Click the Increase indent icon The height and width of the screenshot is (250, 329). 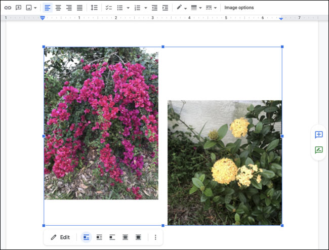point(166,8)
